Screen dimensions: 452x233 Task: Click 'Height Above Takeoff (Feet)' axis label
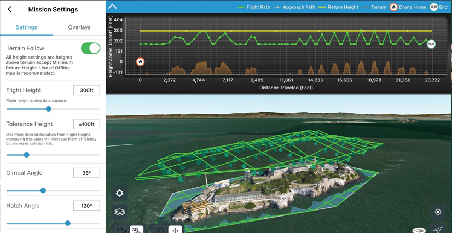coord(110,47)
